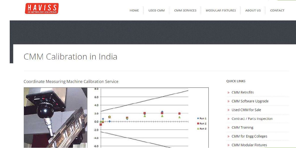Select the CMM Training quick link
Viewport: 296px width, 148px height.
point(242,127)
